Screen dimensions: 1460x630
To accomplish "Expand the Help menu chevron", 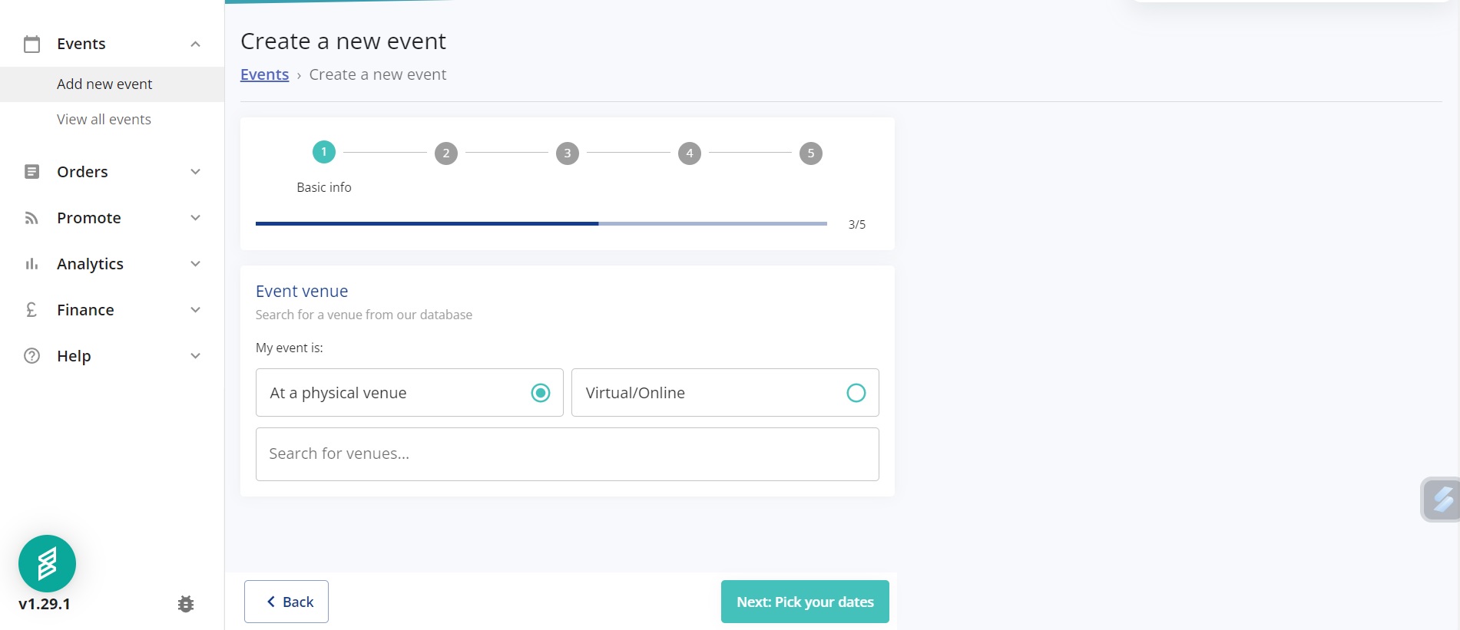I will [x=195, y=356].
